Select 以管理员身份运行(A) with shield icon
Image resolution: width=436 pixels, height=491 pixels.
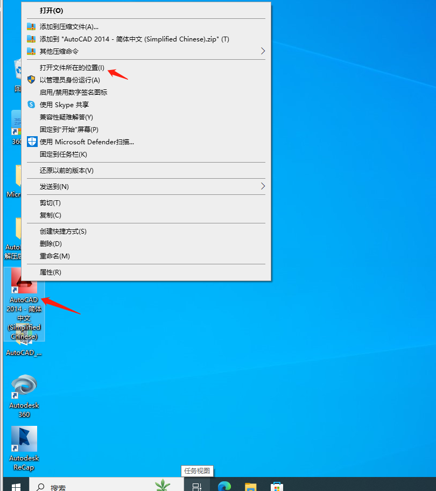tap(69, 80)
